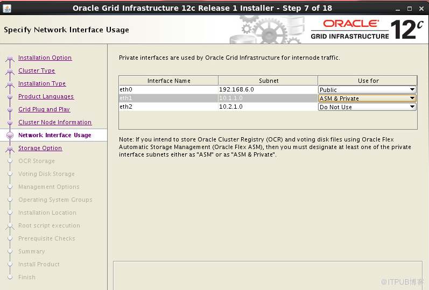Jump to Product Languages step
The width and height of the screenshot is (429, 290).
(46, 96)
